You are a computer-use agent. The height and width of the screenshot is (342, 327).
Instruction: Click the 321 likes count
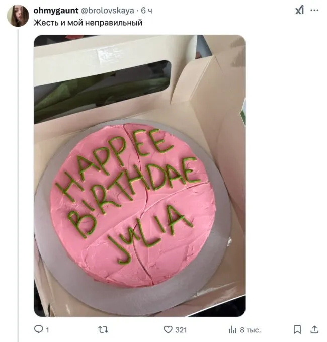pyautogui.click(x=181, y=330)
